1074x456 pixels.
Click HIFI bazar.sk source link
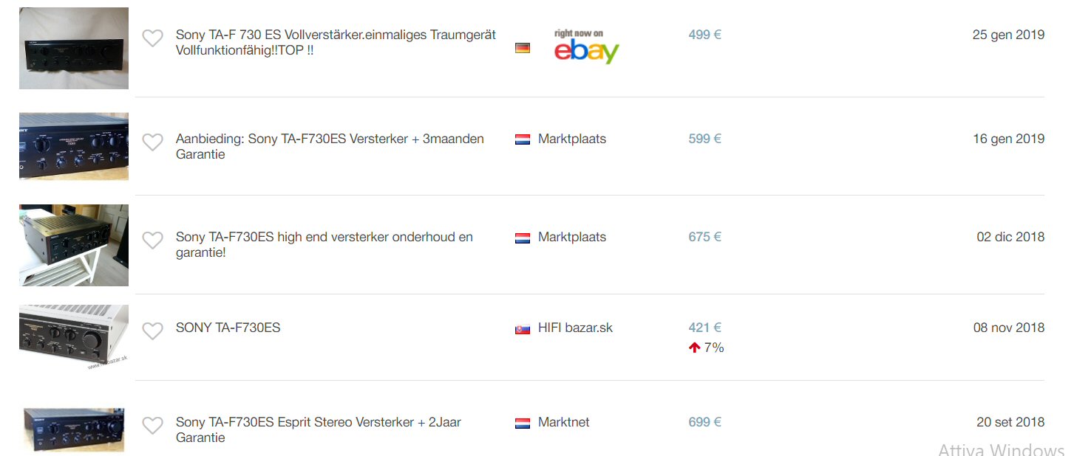575,328
